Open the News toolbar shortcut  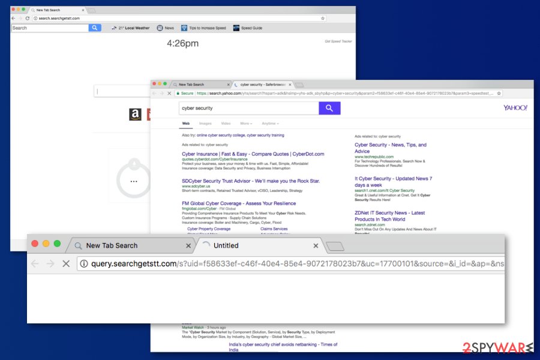point(166,28)
